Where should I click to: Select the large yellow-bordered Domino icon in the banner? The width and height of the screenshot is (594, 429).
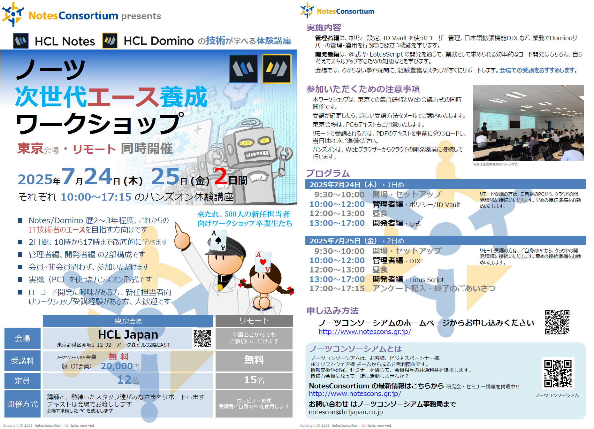pyautogui.click(x=277, y=68)
